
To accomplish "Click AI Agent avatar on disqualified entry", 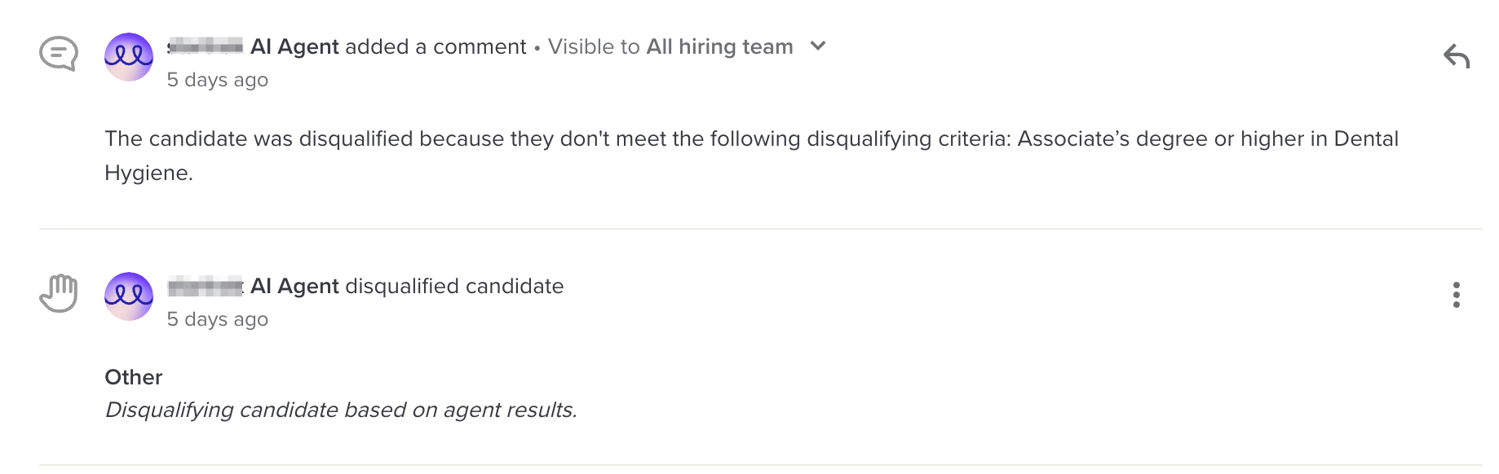I will (x=129, y=296).
